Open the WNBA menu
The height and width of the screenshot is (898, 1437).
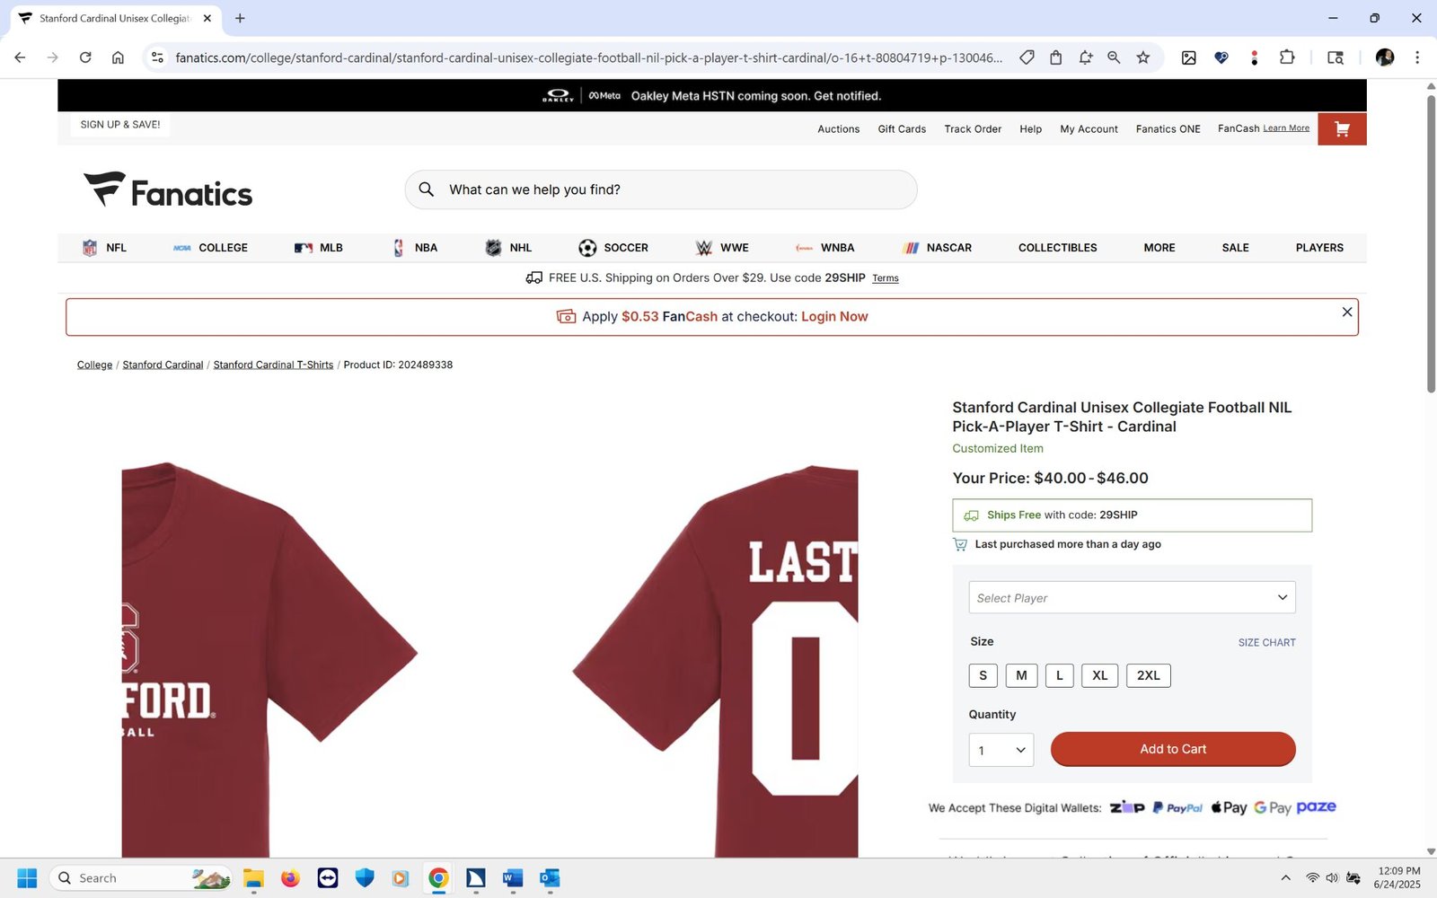point(824,248)
